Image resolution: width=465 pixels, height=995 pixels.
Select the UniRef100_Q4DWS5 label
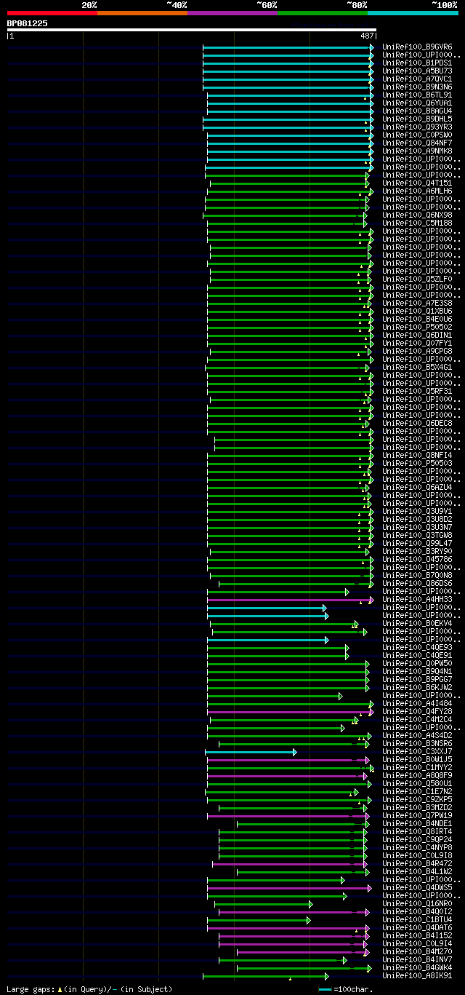tap(416, 887)
